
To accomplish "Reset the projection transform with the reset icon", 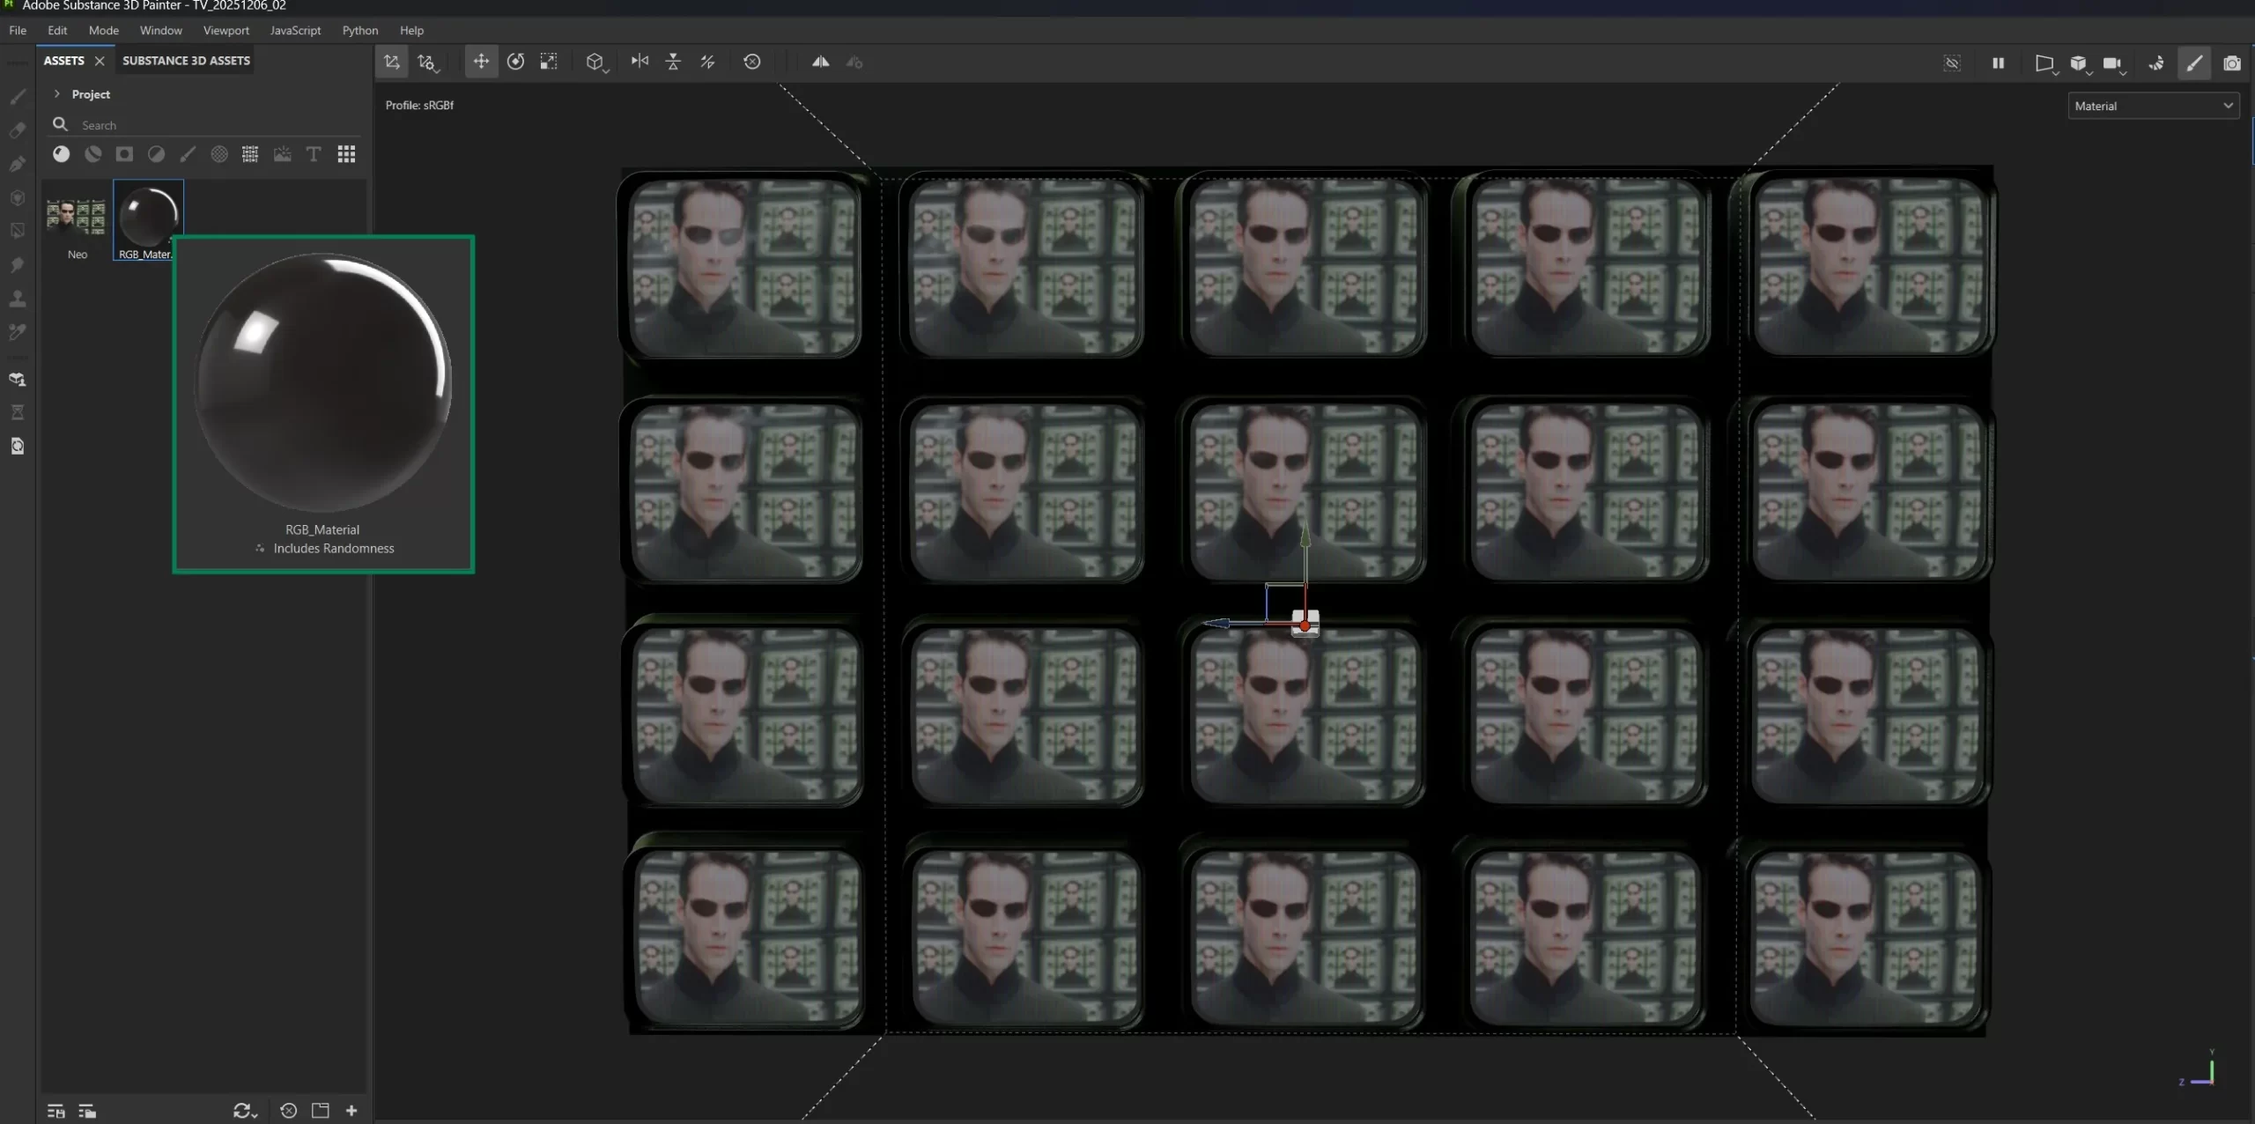I will coord(751,62).
